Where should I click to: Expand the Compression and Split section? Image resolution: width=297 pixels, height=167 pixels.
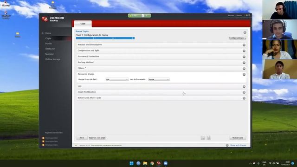[161, 51]
